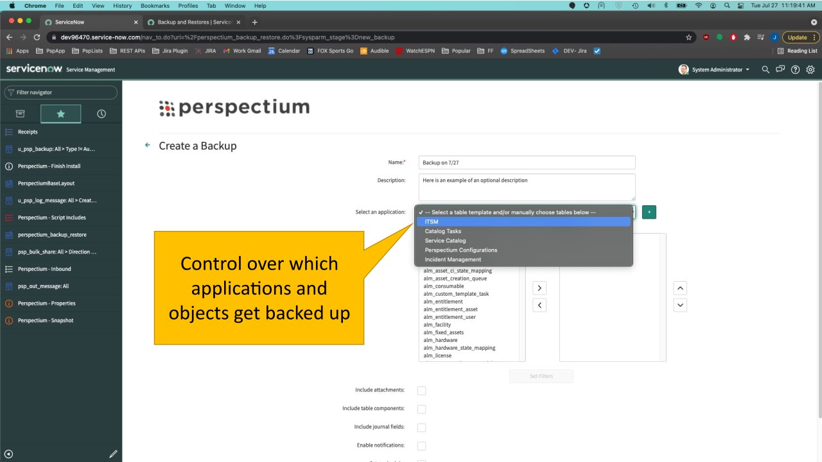Screen dimensions: 822x462
Task: Open ServiceNow settings gear
Action: 810,69
